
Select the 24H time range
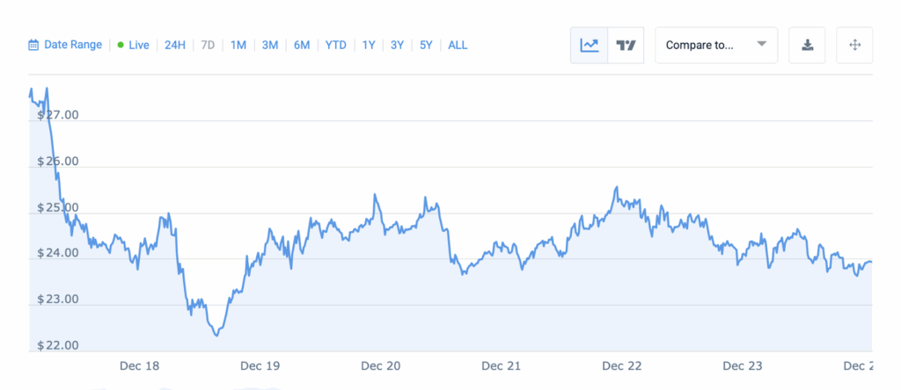(x=175, y=45)
